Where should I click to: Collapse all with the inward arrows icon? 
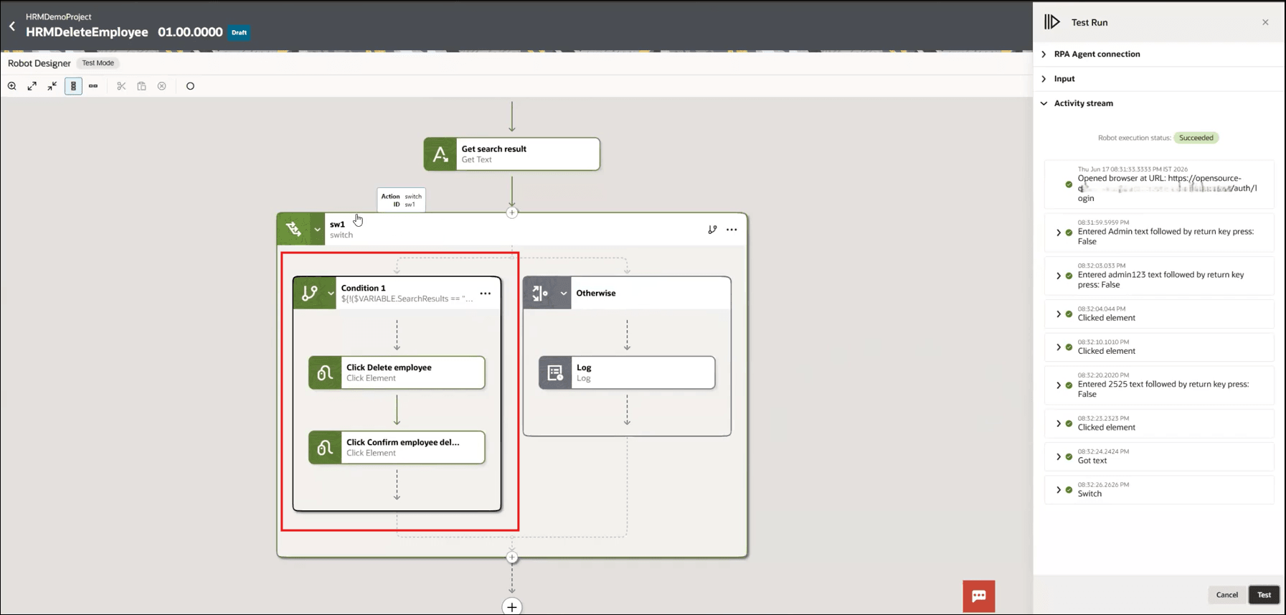pyautogui.click(x=52, y=86)
